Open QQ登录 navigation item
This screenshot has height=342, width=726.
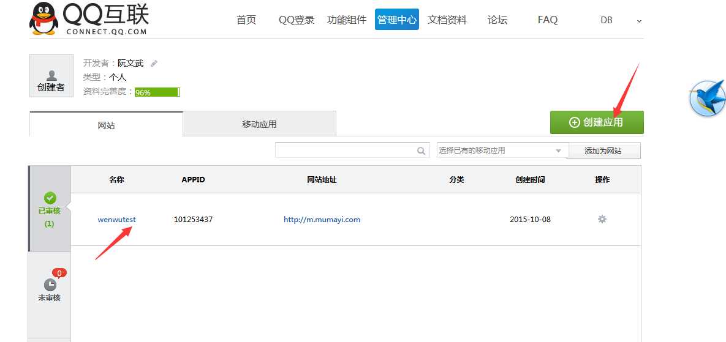(297, 20)
